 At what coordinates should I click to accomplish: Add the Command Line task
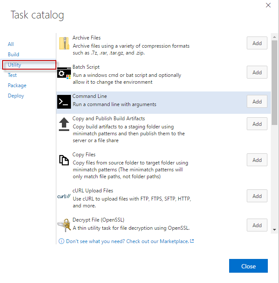click(x=257, y=101)
